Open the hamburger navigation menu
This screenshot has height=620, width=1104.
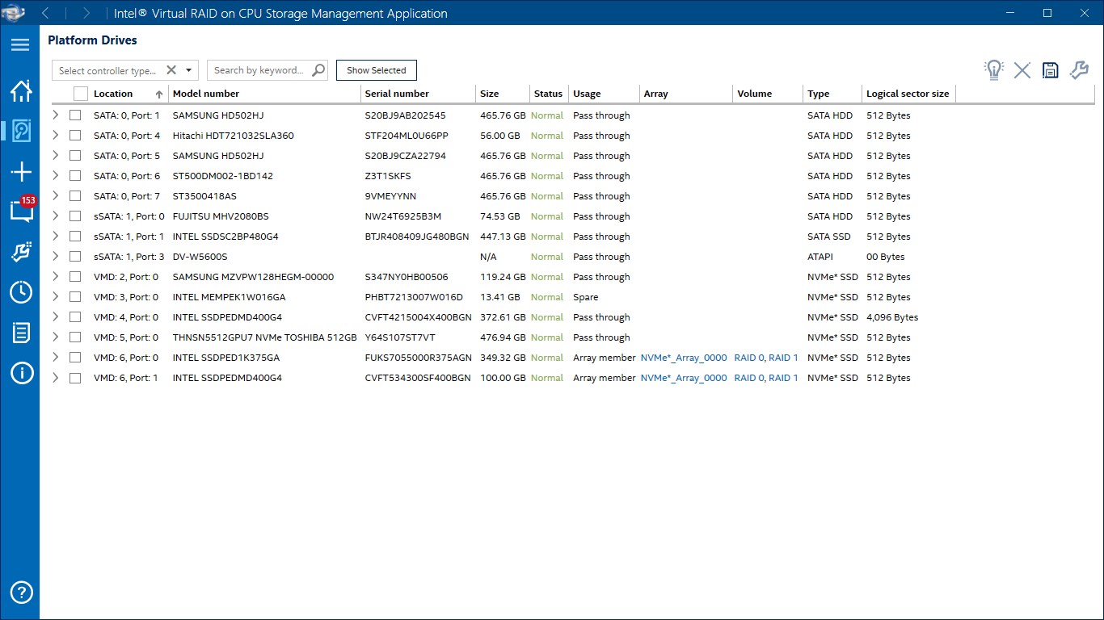pos(20,45)
